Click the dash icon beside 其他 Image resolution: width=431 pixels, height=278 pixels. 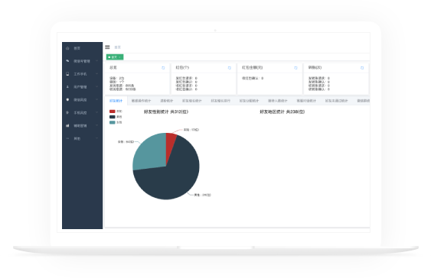tap(67, 138)
